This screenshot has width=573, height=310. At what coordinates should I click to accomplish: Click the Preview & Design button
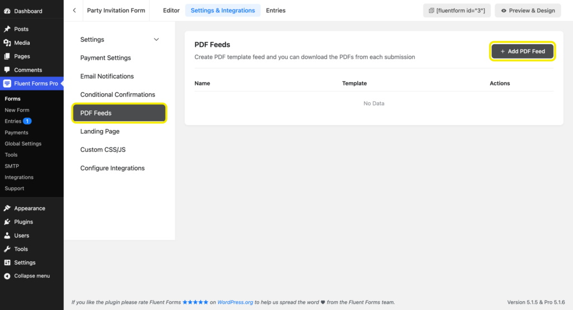point(528,11)
